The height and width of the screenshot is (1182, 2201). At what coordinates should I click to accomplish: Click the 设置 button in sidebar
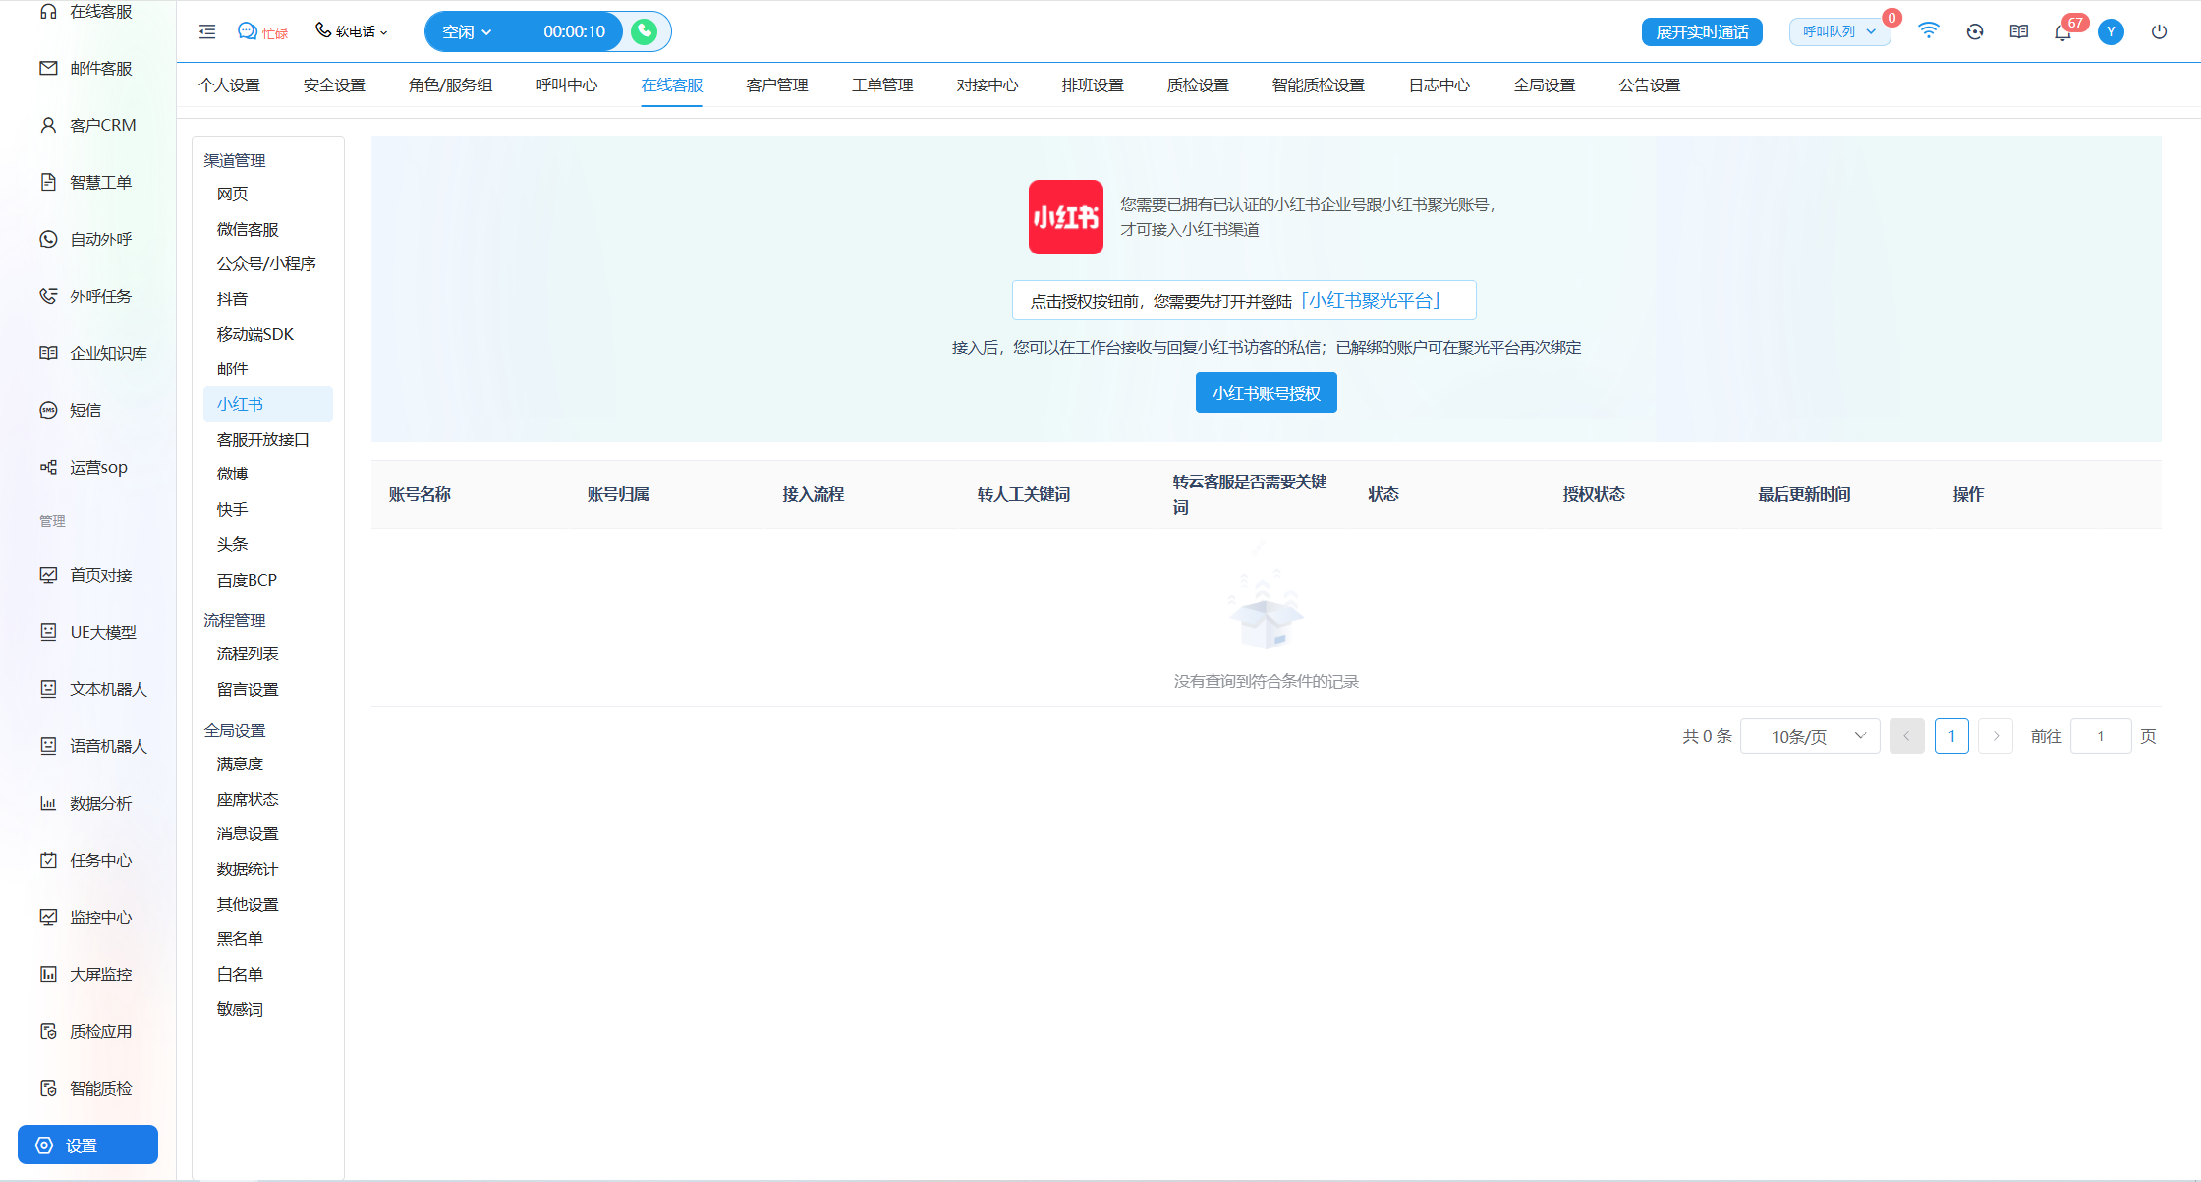(87, 1145)
